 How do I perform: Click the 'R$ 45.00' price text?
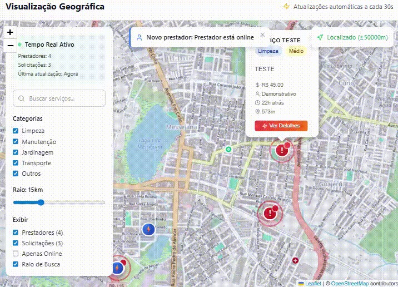[x=272, y=85]
